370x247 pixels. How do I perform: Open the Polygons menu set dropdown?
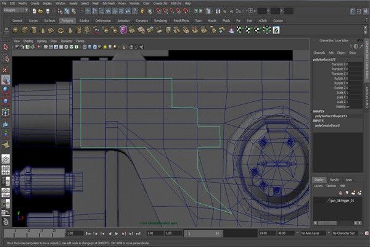[x=16, y=10]
